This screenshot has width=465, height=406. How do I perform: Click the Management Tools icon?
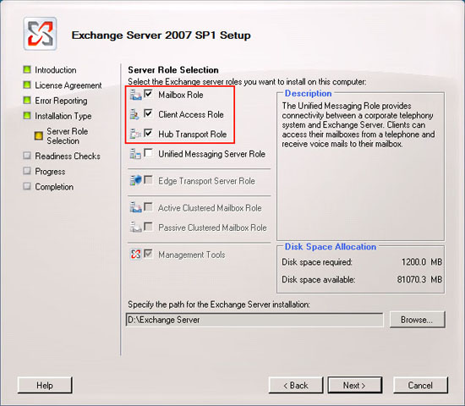click(x=135, y=254)
